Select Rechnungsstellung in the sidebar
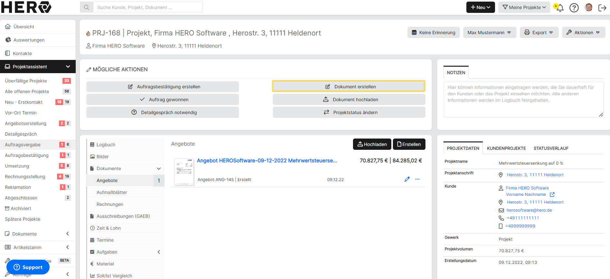This screenshot has height=279, width=610. [x=38, y=177]
